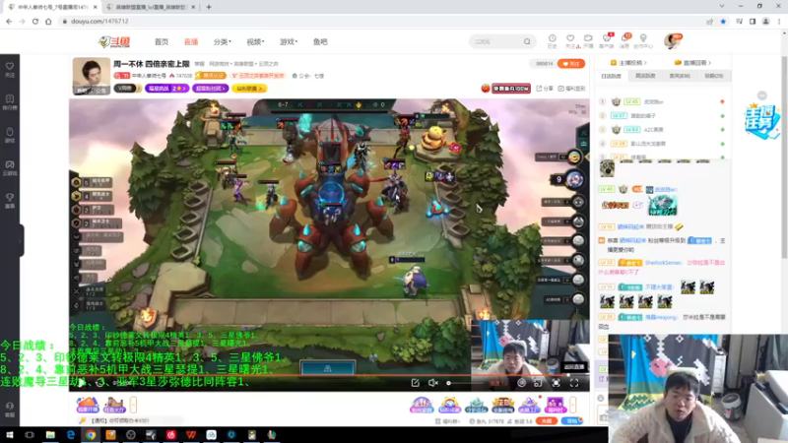The height and width of the screenshot is (443, 788).
Task: Bookmark this page with the star icon
Action: click(723, 22)
